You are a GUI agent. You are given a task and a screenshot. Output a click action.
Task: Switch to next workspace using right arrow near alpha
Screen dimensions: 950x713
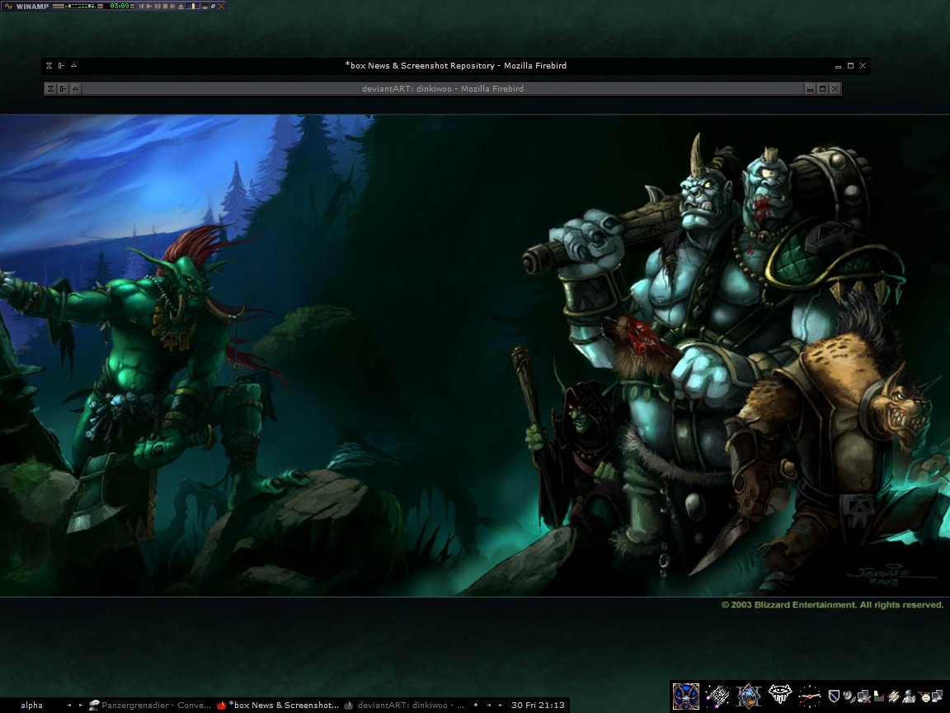(x=81, y=705)
